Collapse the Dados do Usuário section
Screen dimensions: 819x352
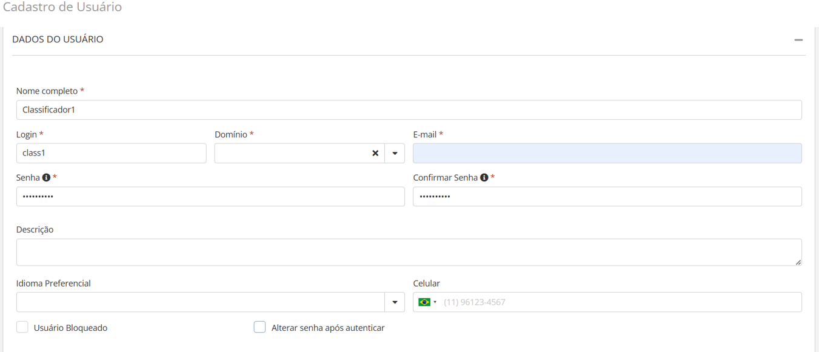coord(798,40)
